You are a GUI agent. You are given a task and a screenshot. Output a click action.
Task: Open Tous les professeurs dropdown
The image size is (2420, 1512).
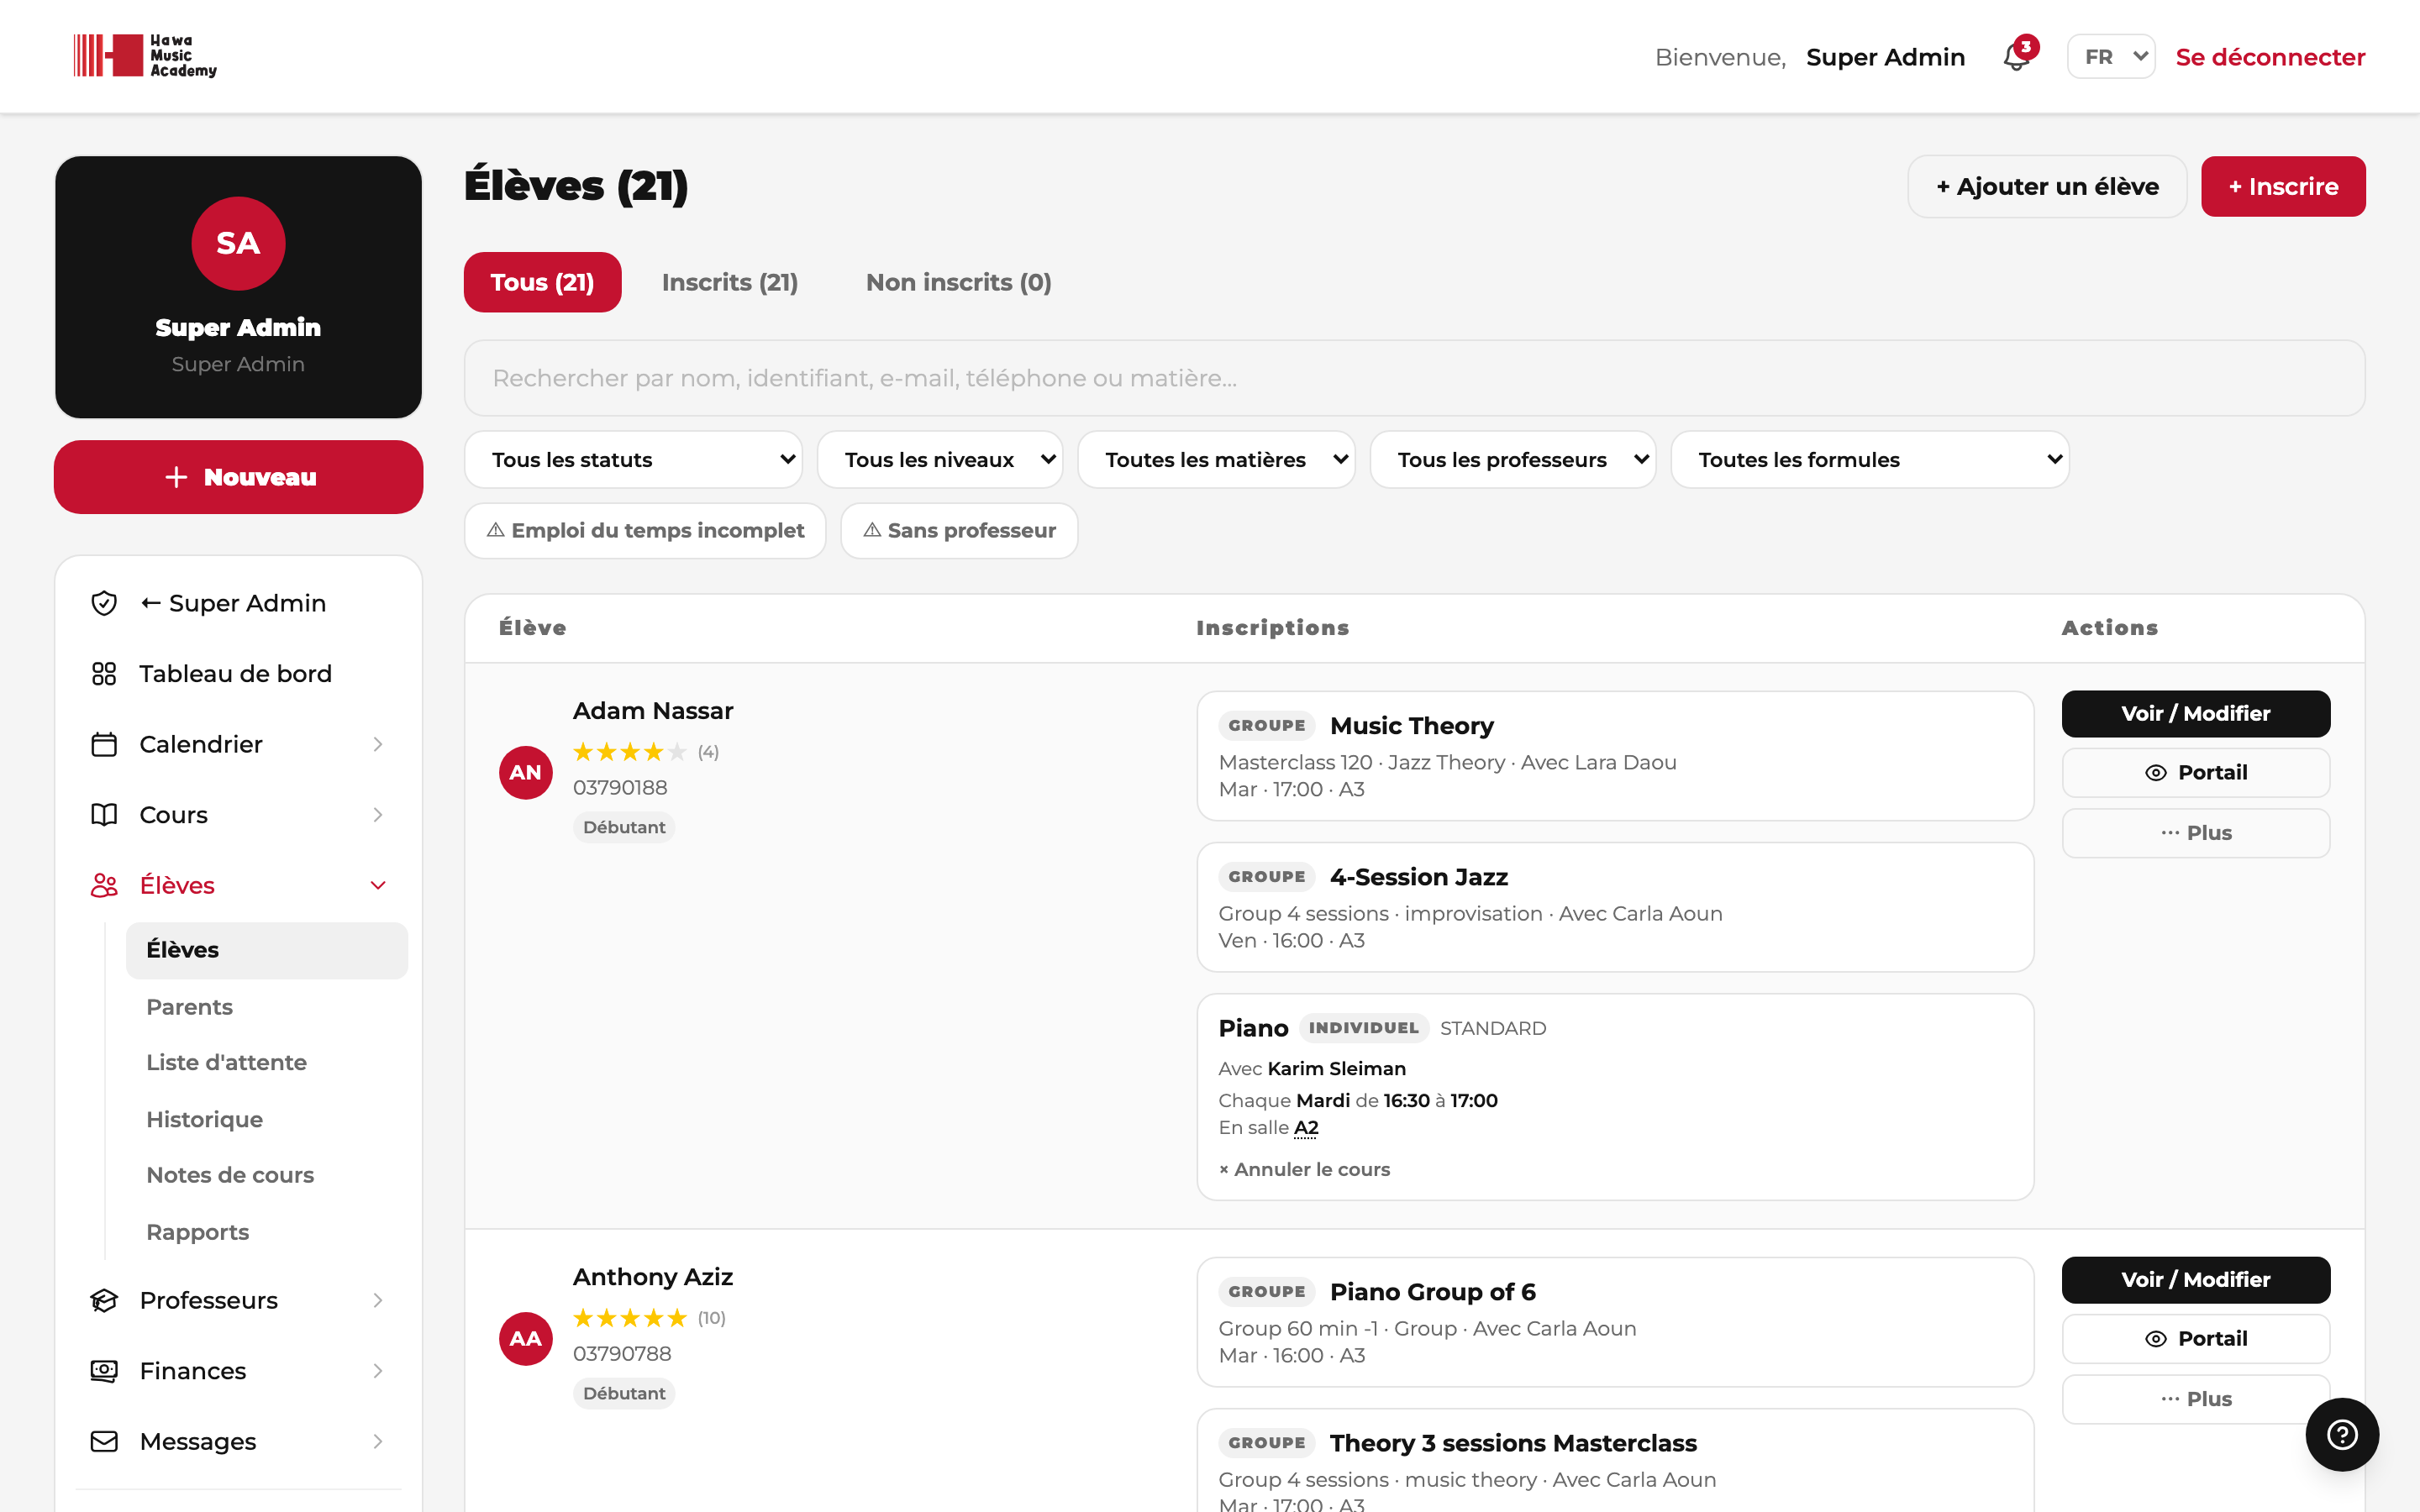[1513, 460]
